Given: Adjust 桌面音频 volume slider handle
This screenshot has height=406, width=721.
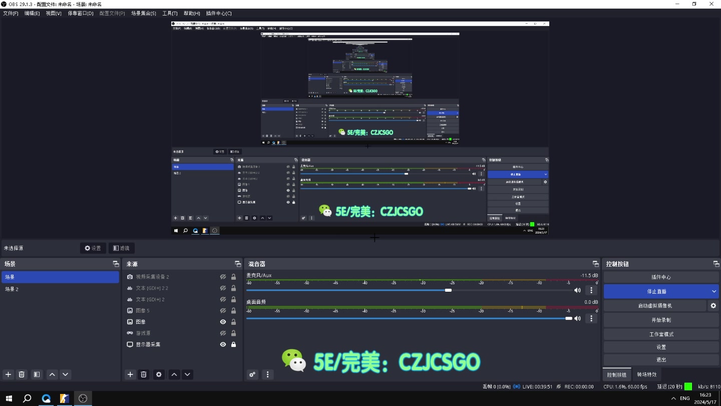Looking at the screenshot, I should [x=568, y=318].
